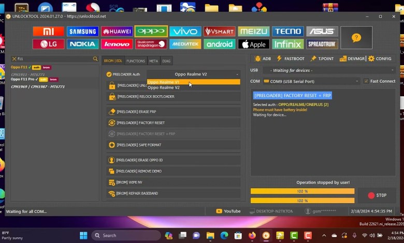Select the ASUS brand logo
The image size is (404, 243).
coord(322,32)
